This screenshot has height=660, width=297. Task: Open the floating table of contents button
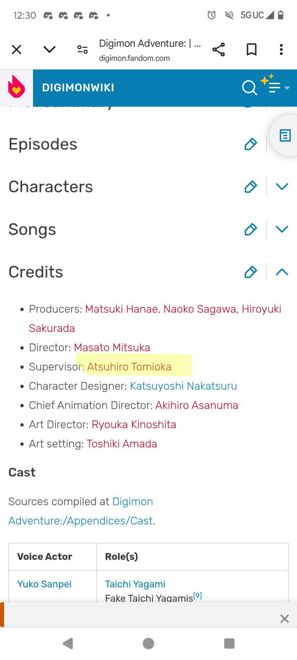[285, 135]
